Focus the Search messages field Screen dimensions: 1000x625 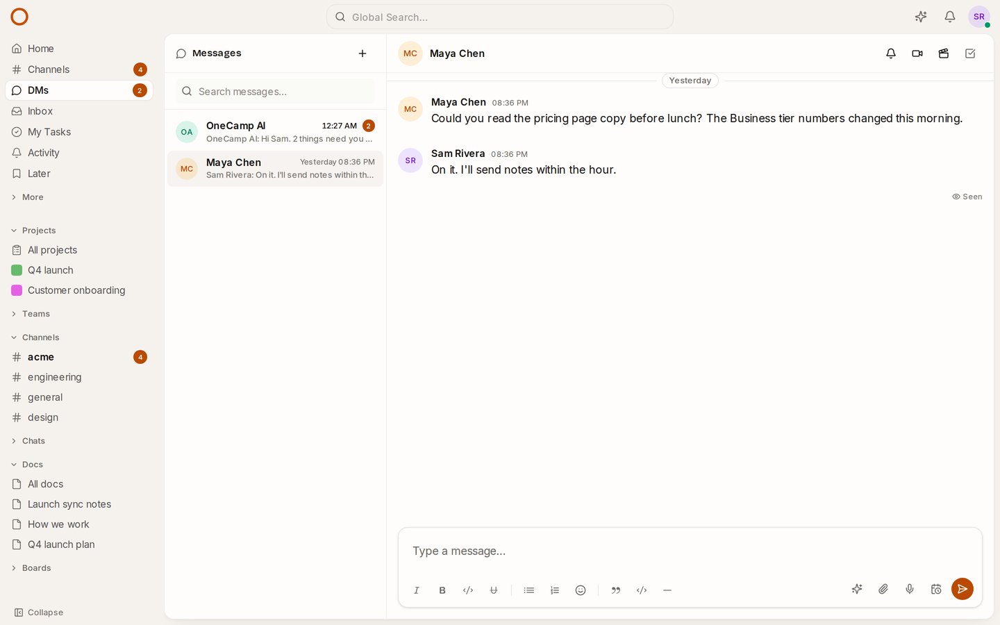coord(275,91)
